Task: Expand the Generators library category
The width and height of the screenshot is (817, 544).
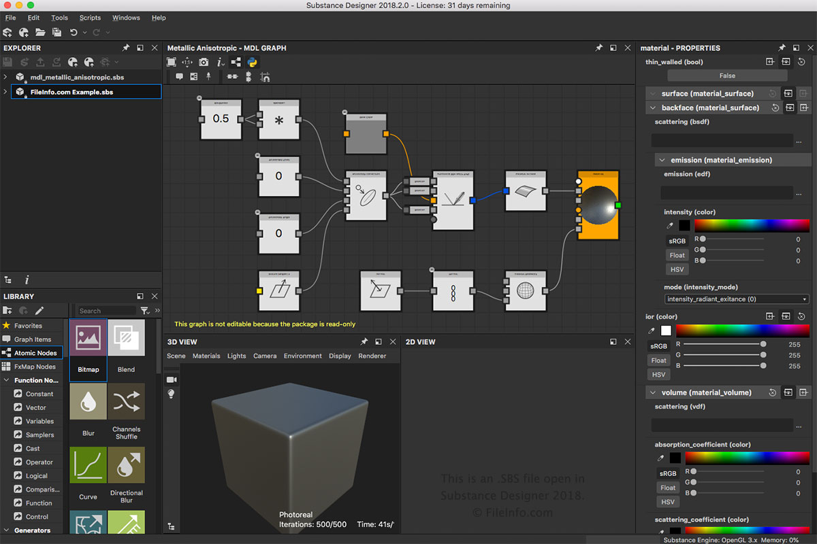Action: pos(7,530)
